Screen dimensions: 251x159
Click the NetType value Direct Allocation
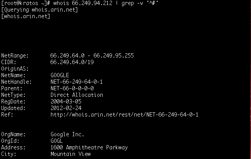click(76, 95)
